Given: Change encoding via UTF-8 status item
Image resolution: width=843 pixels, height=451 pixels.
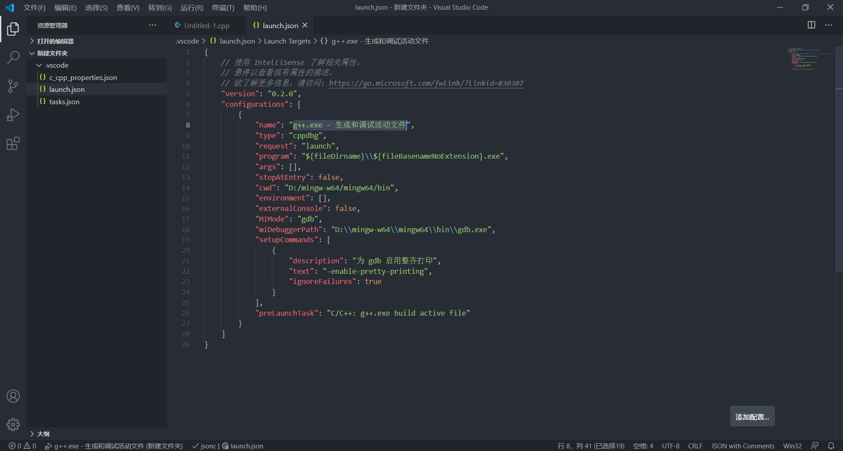Looking at the screenshot, I should (x=670, y=446).
